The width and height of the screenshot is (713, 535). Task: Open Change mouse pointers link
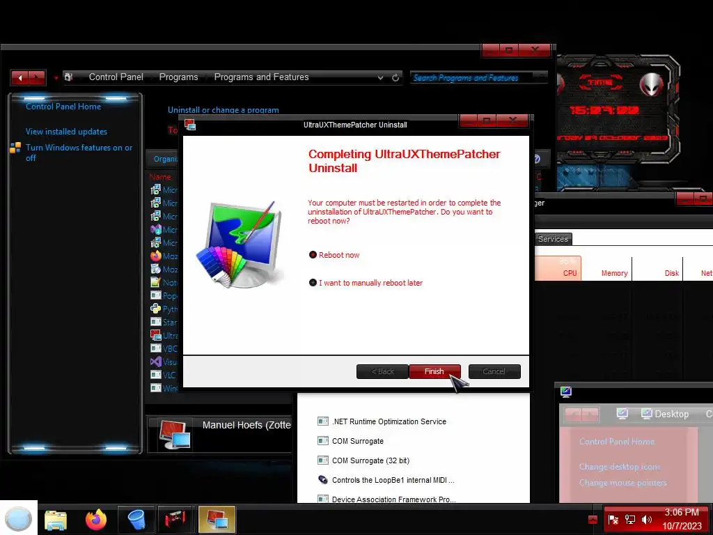623,483
